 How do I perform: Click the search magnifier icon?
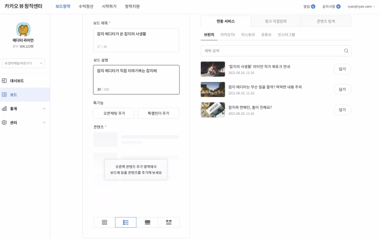pyautogui.click(x=346, y=51)
